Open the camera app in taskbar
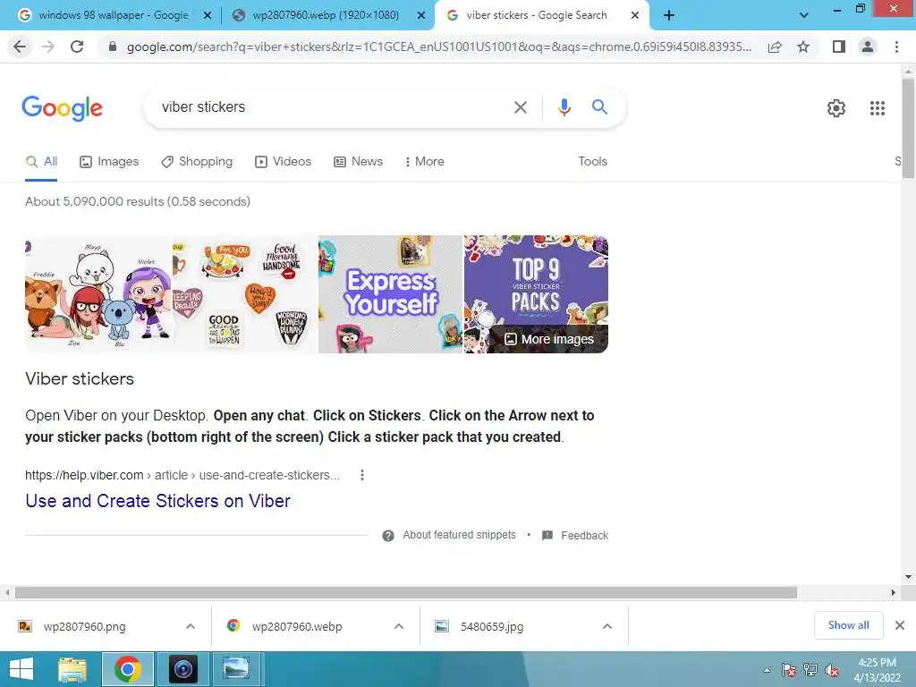The image size is (916, 687). 182,669
